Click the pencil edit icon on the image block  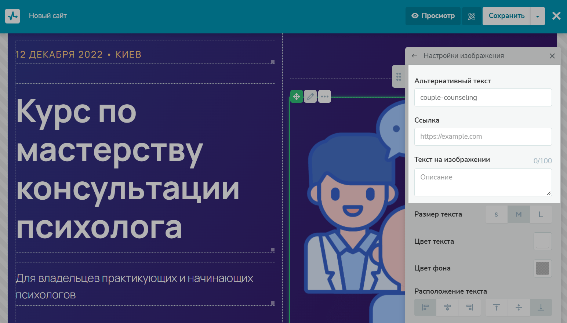click(310, 97)
